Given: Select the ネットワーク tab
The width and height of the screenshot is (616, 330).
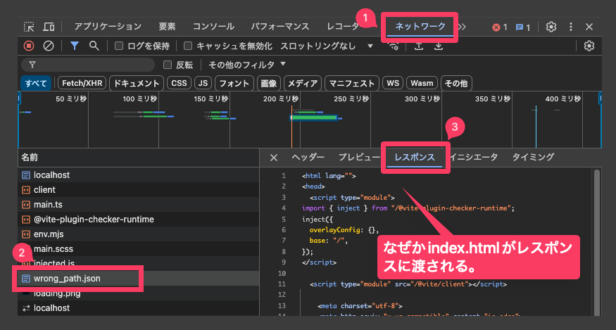Looking at the screenshot, I should [x=420, y=26].
